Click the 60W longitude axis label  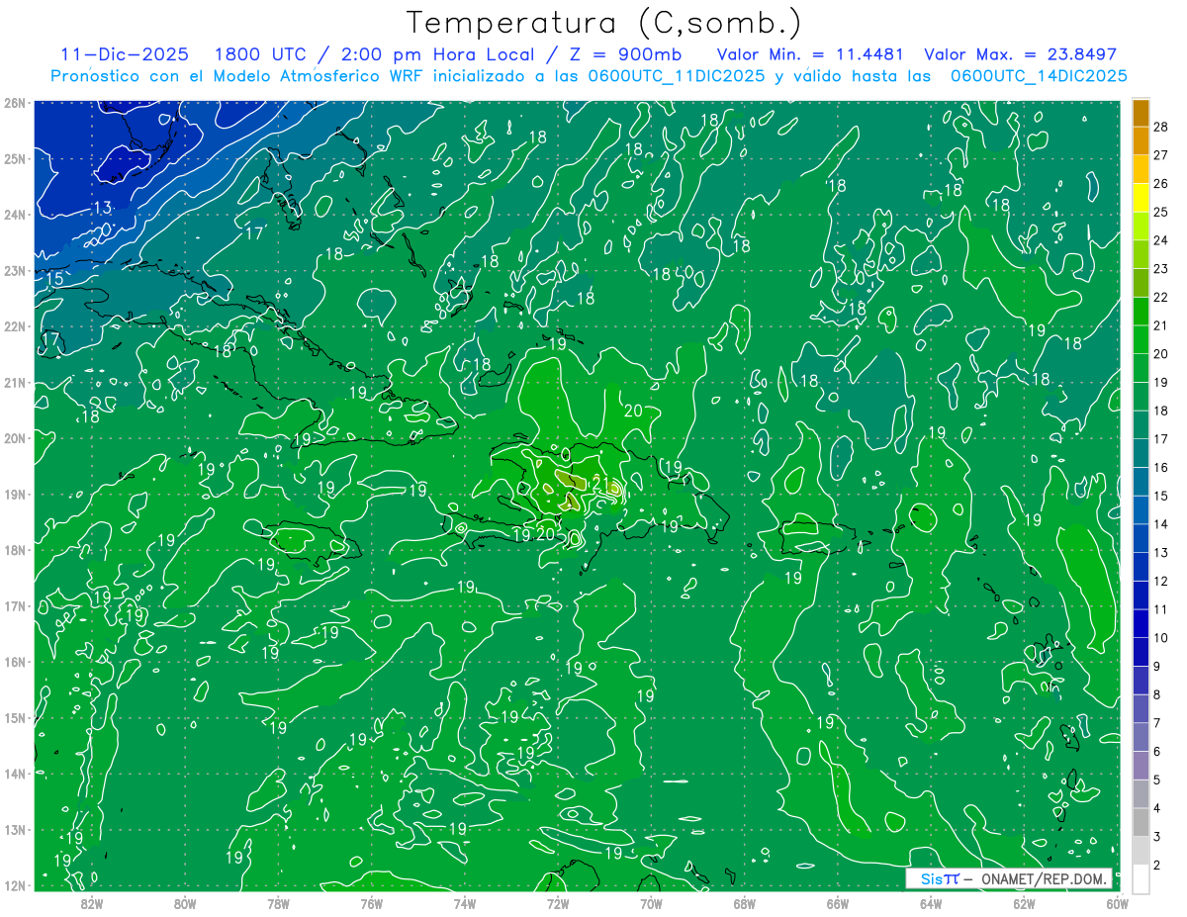[1118, 903]
